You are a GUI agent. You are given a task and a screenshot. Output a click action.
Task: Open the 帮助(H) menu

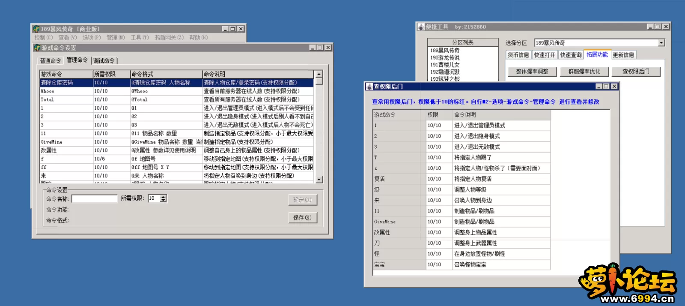point(198,38)
